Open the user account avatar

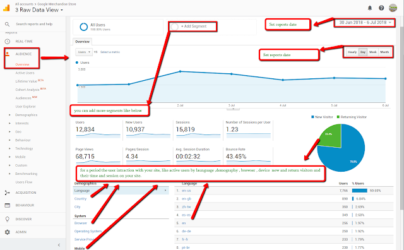click(x=393, y=8)
